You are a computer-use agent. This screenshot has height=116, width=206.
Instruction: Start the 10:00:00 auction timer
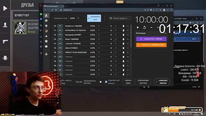[x=138, y=27]
